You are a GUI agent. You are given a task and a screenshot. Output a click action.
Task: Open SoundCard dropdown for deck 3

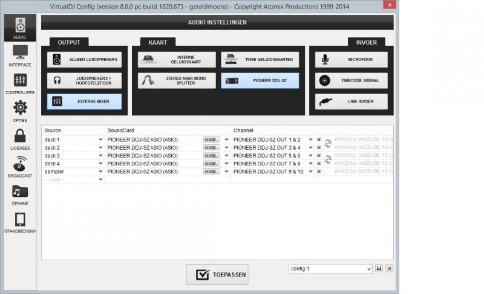click(x=226, y=156)
